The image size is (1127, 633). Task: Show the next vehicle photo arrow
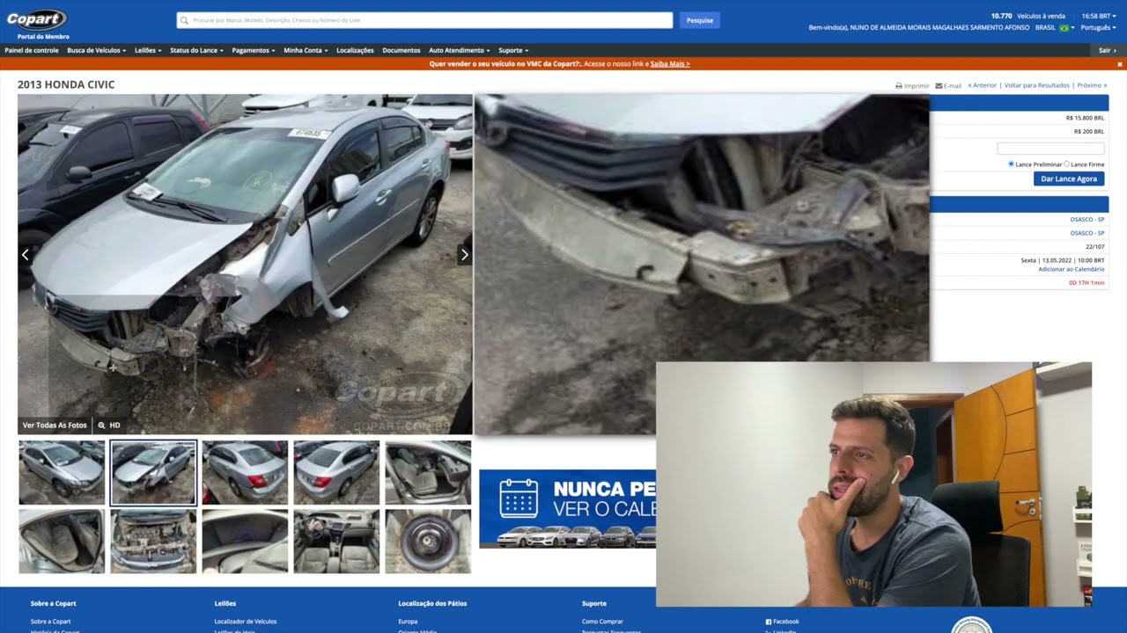(465, 255)
